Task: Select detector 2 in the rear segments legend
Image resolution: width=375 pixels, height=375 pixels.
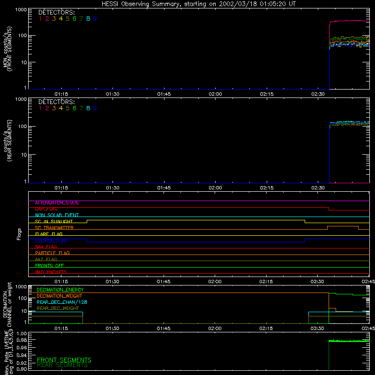Action: [47, 108]
